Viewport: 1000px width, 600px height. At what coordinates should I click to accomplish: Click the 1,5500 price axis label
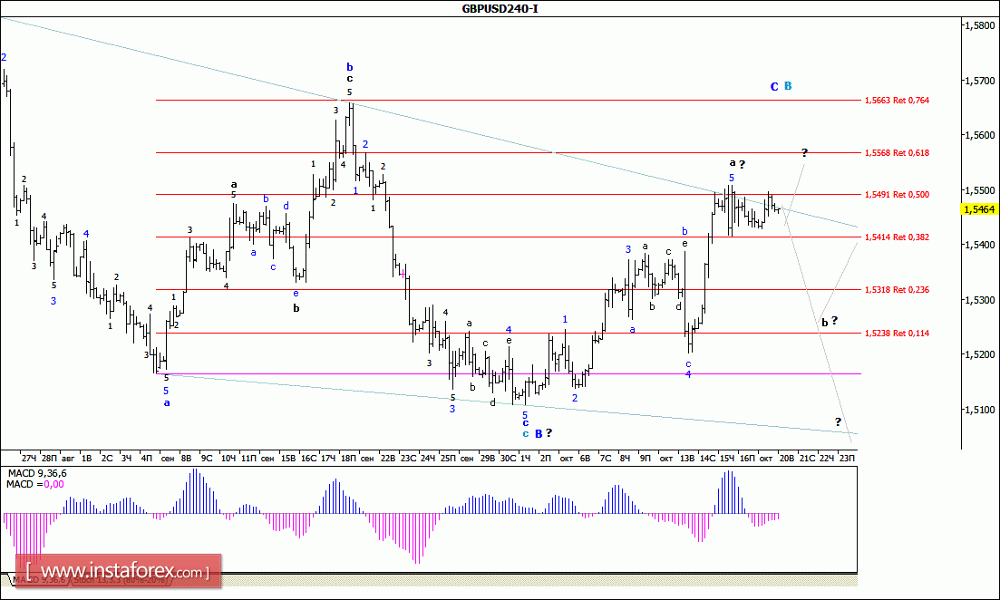coord(979,190)
